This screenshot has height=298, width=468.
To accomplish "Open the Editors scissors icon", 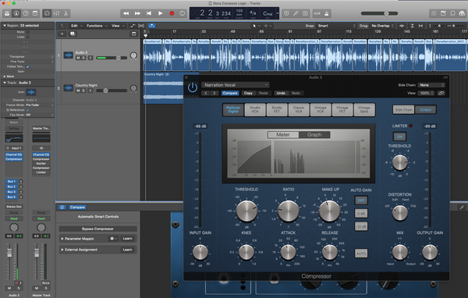I will pyautogui.click(x=66, y=13).
